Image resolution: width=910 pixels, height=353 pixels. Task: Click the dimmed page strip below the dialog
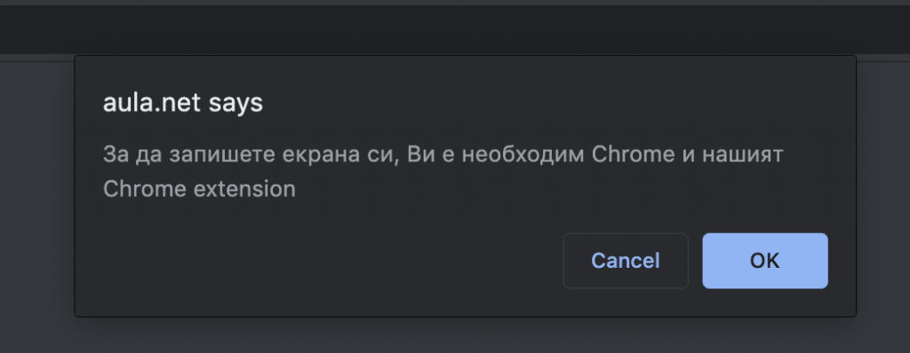455,336
